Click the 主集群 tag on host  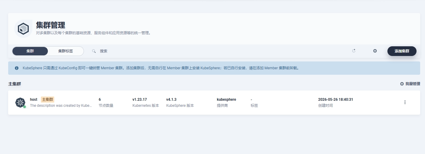click(48, 100)
